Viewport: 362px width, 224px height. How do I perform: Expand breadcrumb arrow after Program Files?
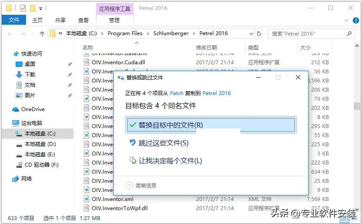click(x=148, y=34)
